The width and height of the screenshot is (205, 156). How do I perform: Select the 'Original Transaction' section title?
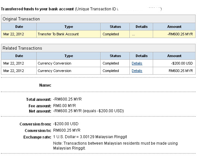point(21,19)
